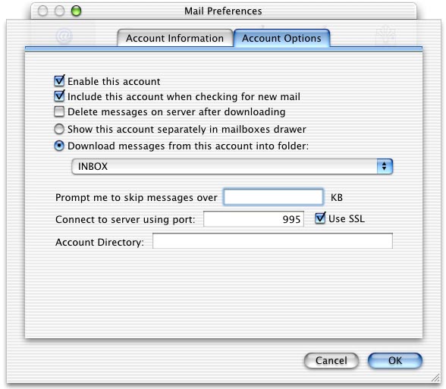This screenshot has width=446, height=389.
Task: Click the gray minimize window button
Action: [59, 11]
